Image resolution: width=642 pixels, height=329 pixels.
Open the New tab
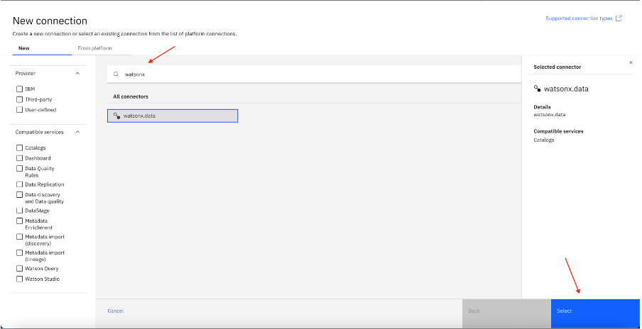click(x=23, y=48)
